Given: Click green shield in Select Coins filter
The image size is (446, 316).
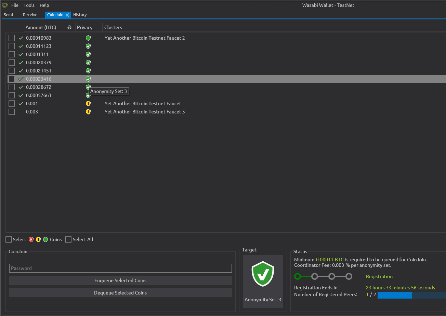Looking at the screenshot, I should click(45, 239).
